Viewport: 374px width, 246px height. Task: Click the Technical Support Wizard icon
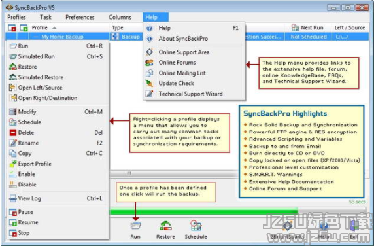(150, 94)
